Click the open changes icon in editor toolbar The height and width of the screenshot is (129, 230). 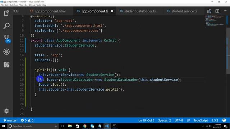[x=209, y=11]
